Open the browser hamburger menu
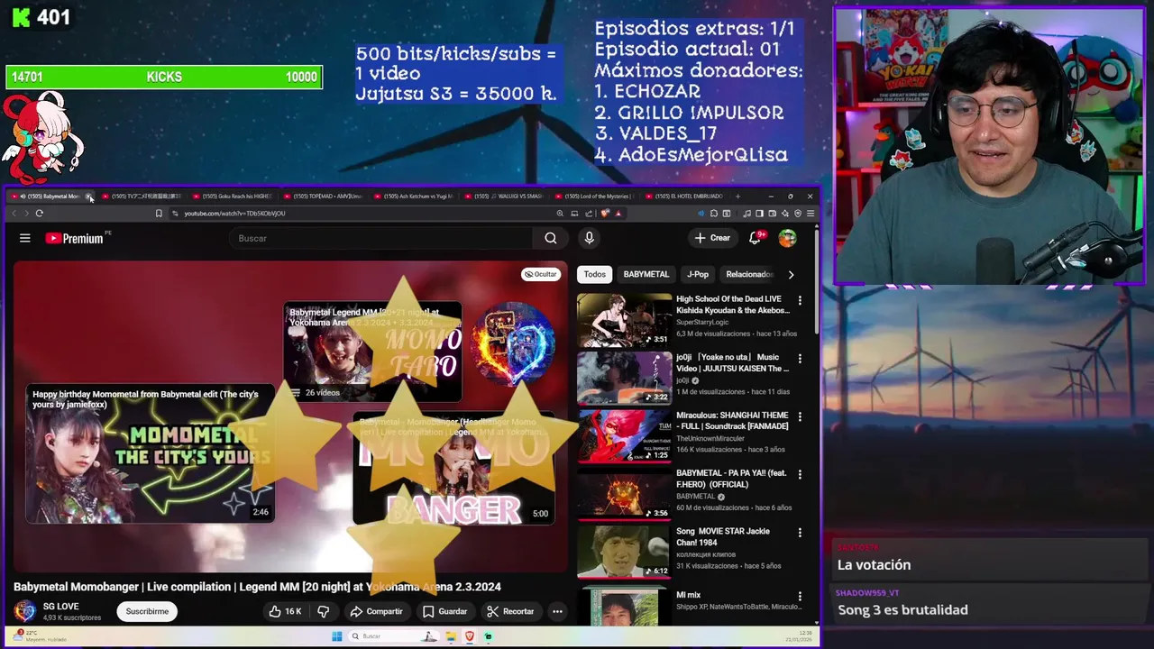Screen dimensions: 1154x649 point(811,214)
